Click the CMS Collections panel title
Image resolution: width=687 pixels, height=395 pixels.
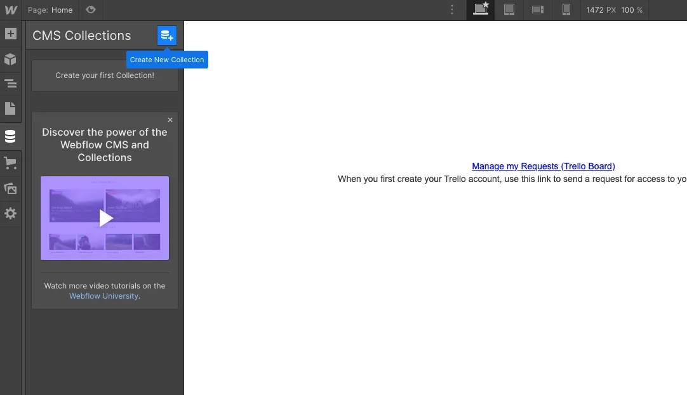pyautogui.click(x=81, y=36)
